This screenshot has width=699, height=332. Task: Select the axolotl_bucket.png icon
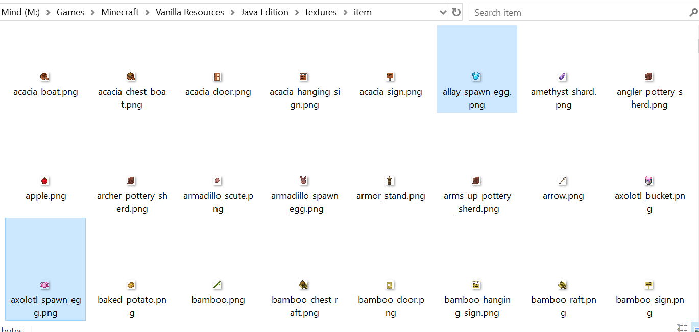pos(649,181)
